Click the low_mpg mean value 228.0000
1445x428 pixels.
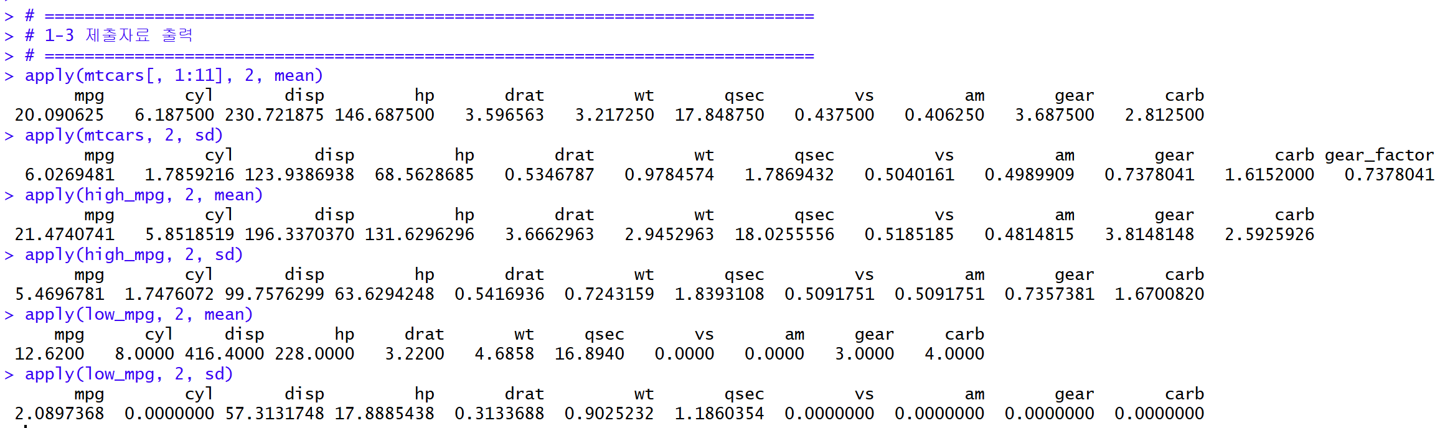[314, 354]
